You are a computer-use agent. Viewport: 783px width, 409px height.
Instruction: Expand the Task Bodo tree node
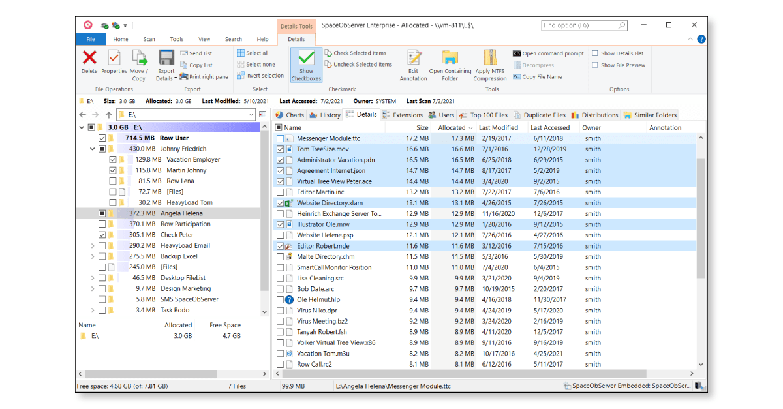click(93, 311)
